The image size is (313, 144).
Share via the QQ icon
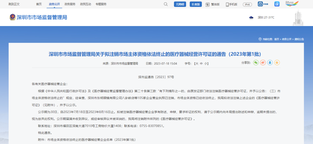tap(270, 62)
